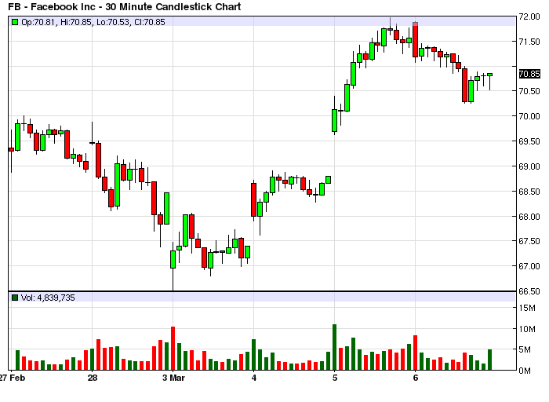Click the long red candle at March 6 open

pyautogui.click(x=415, y=39)
